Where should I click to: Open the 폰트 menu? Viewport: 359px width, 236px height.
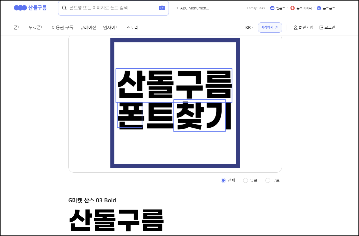(x=18, y=28)
